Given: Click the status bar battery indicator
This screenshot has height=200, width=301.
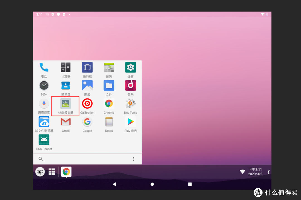Looking at the screenshot, I should click(x=267, y=14).
